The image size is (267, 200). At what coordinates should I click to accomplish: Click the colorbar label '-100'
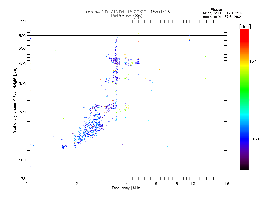[254, 139]
